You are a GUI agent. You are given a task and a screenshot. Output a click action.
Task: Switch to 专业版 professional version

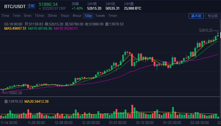(213, 16)
